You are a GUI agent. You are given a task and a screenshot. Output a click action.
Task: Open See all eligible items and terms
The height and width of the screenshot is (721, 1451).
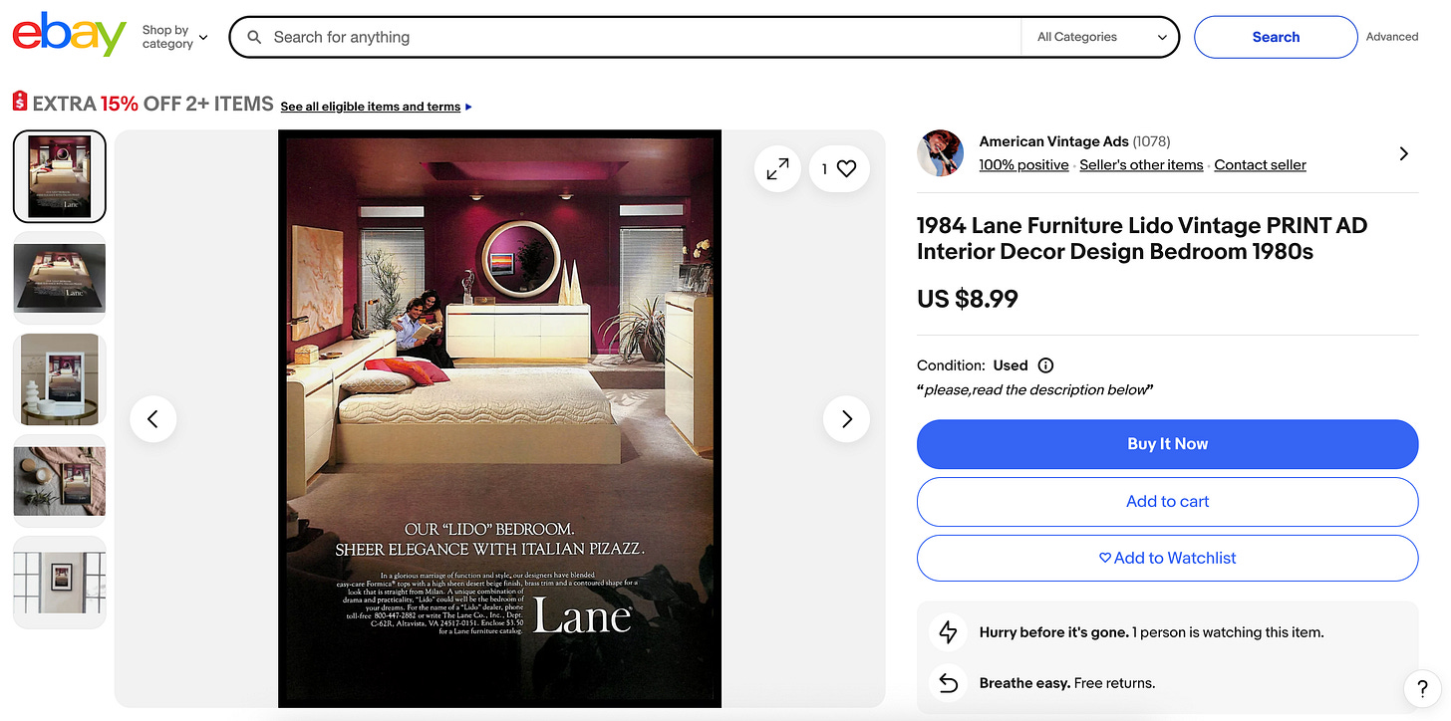(376, 107)
